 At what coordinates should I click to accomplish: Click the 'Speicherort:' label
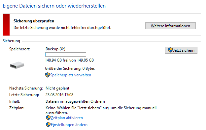tap(19, 49)
